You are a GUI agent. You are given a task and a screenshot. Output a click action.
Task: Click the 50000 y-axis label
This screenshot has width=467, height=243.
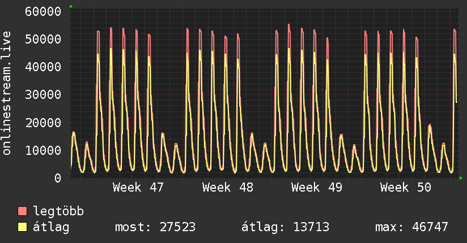coord(43,39)
